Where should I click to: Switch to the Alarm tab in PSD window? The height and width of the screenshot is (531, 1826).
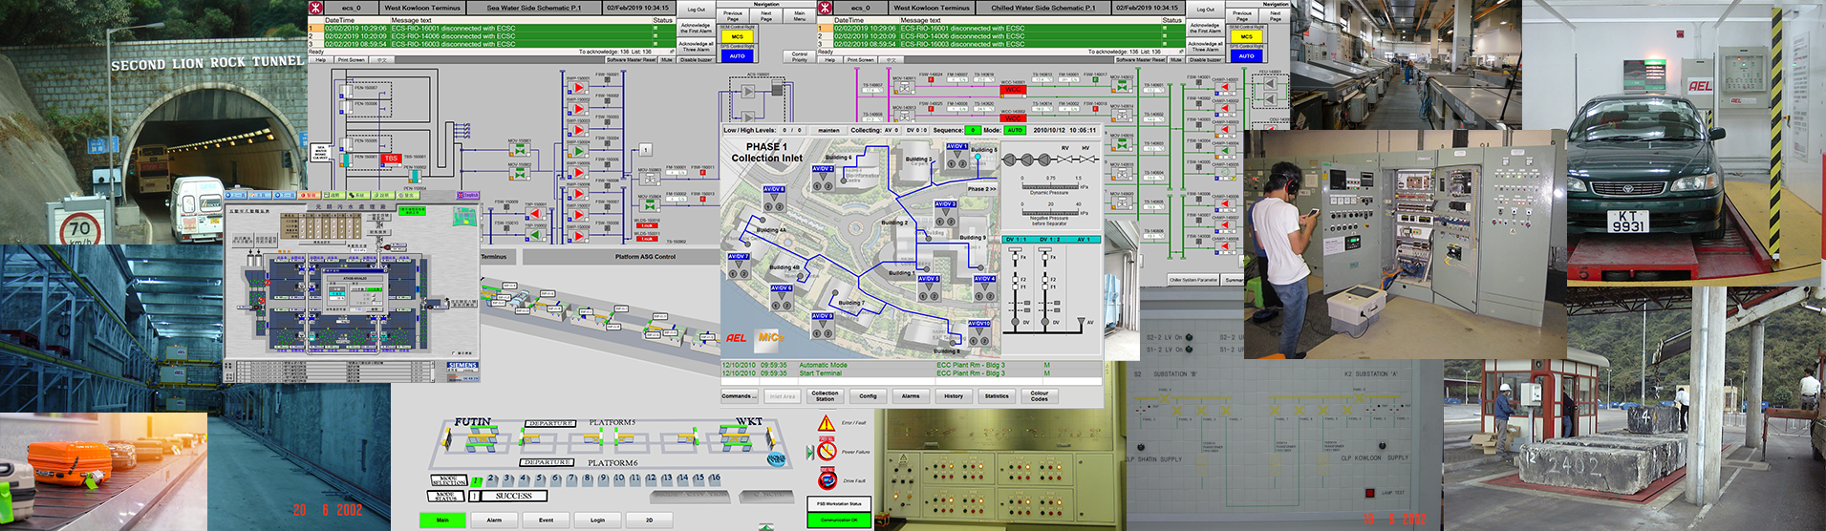(494, 520)
